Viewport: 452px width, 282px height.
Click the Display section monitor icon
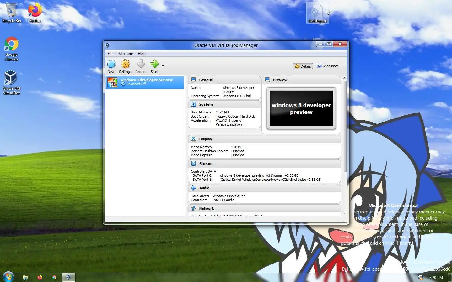(194, 139)
